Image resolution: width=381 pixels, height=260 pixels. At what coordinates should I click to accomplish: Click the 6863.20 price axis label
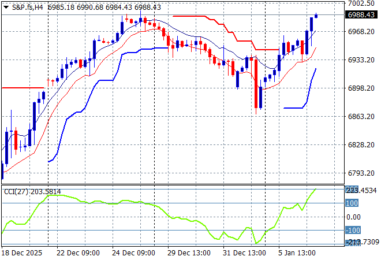[363, 117]
